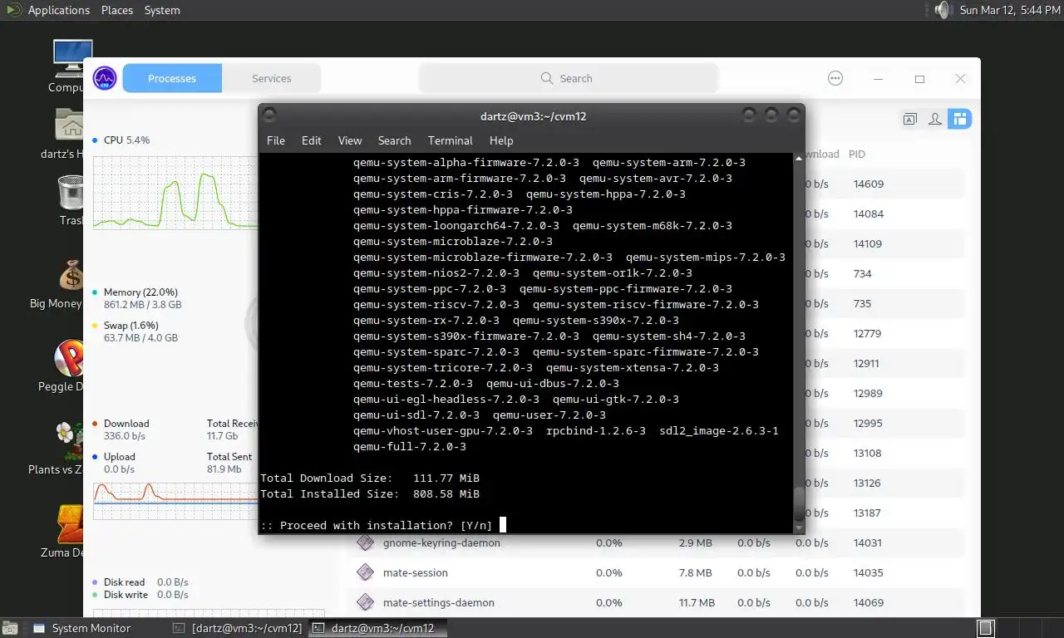This screenshot has height=638, width=1064.
Task: Open the terminal File menu
Action: coord(276,140)
